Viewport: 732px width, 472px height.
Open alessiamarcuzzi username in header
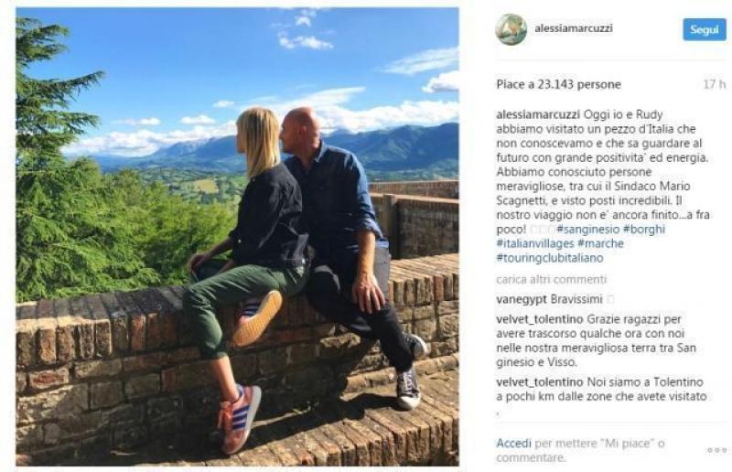click(574, 28)
